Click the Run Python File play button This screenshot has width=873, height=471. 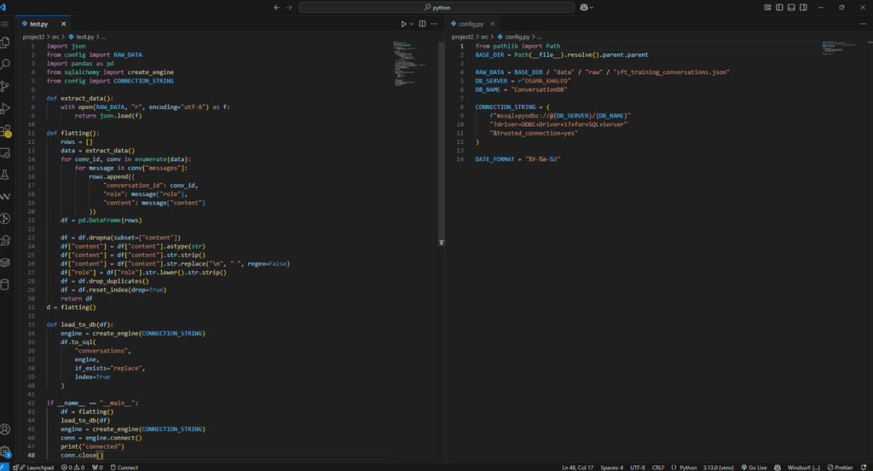tap(404, 24)
